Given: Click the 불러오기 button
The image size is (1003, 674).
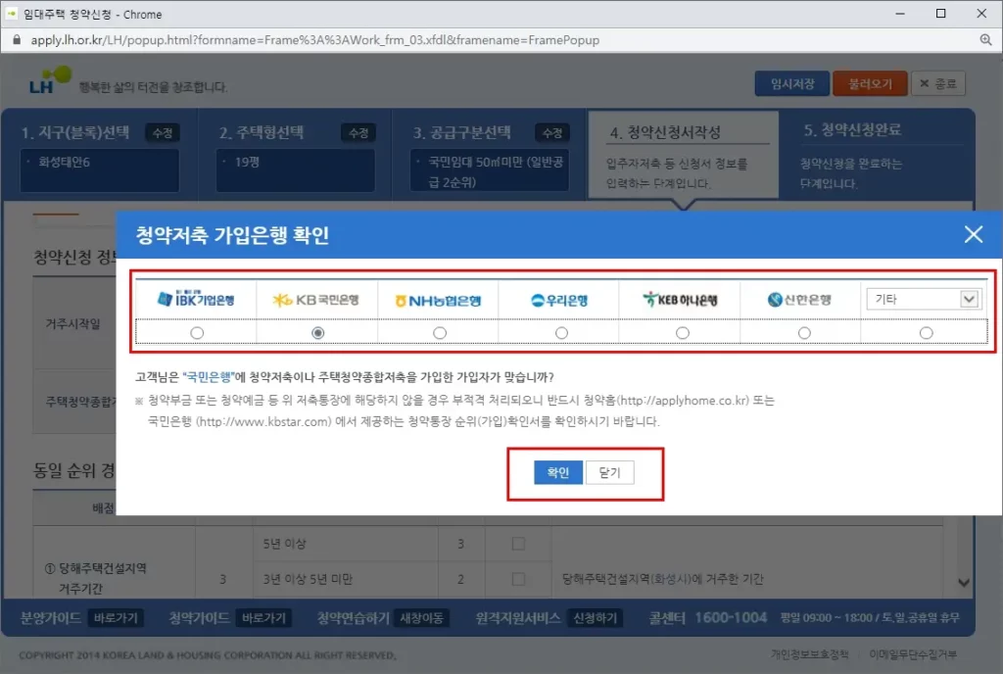Looking at the screenshot, I should coord(870,84).
